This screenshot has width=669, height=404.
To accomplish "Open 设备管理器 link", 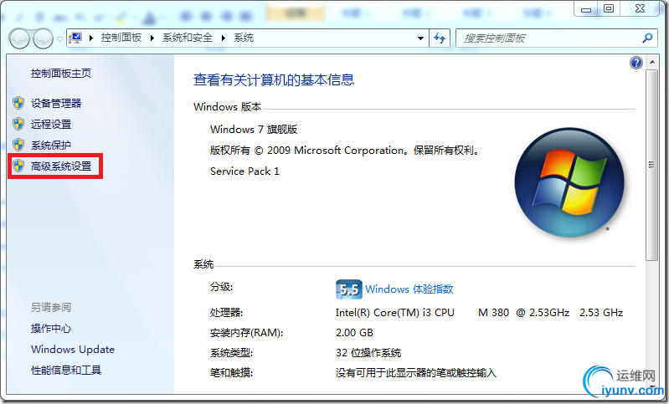I will tap(56, 103).
